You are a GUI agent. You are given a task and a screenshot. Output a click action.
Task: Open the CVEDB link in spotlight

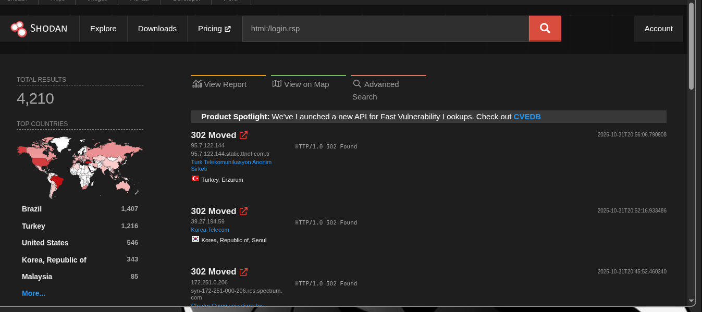pos(527,117)
